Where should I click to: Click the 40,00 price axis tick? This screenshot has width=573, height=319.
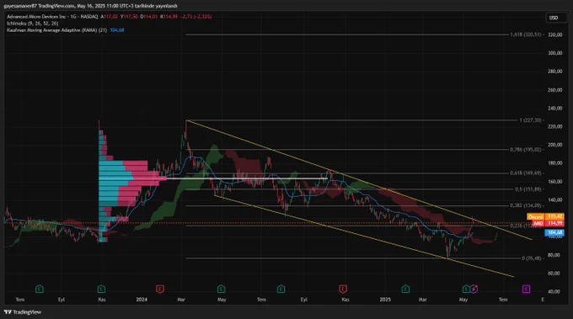click(554, 291)
